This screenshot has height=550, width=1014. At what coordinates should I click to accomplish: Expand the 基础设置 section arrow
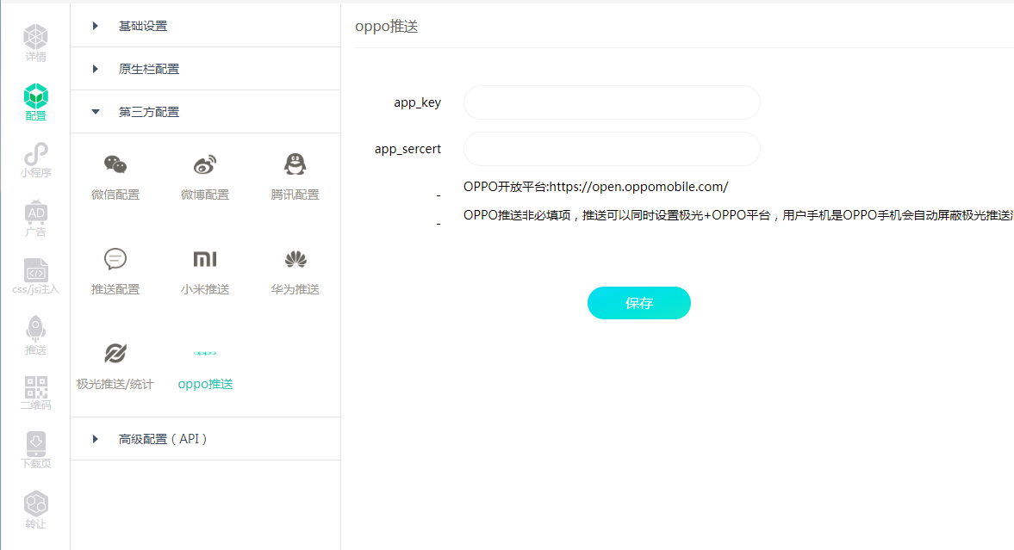click(95, 26)
